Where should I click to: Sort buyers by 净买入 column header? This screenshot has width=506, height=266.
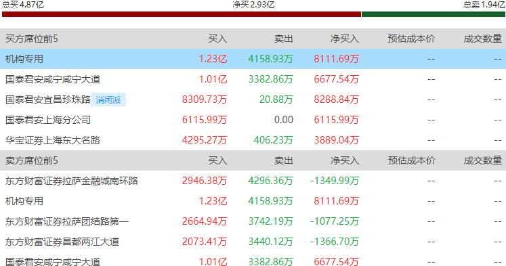[x=345, y=39]
